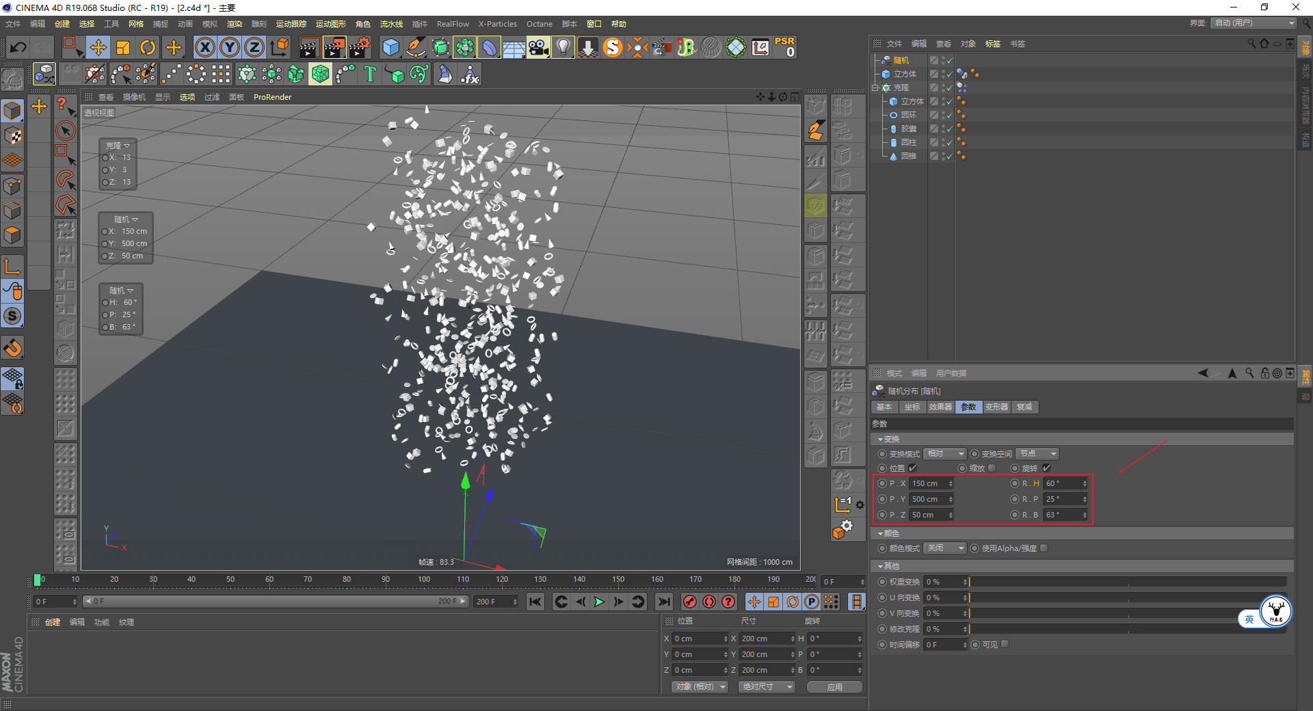Open the 变换空间 dropdown
This screenshot has height=711, width=1313.
[x=1038, y=454]
